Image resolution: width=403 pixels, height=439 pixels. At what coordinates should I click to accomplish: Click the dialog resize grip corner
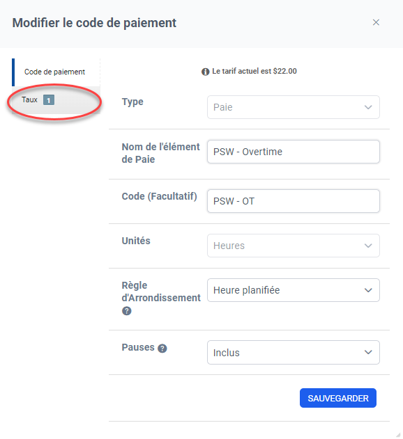(x=398, y=435)
